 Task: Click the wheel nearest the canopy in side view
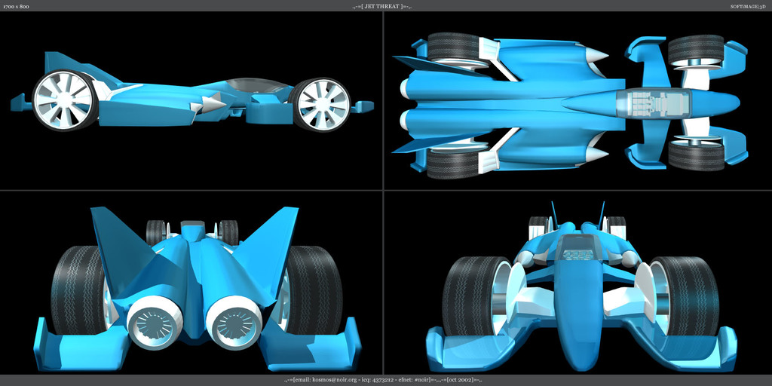(x=322, y=104)
